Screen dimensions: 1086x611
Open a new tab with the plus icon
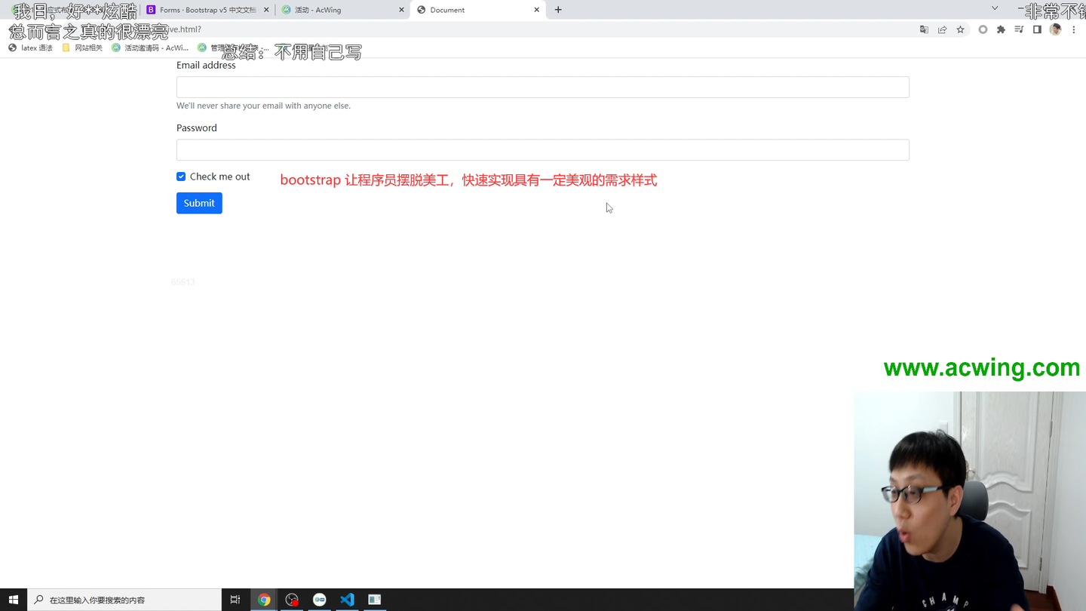[x=558, y=10]
